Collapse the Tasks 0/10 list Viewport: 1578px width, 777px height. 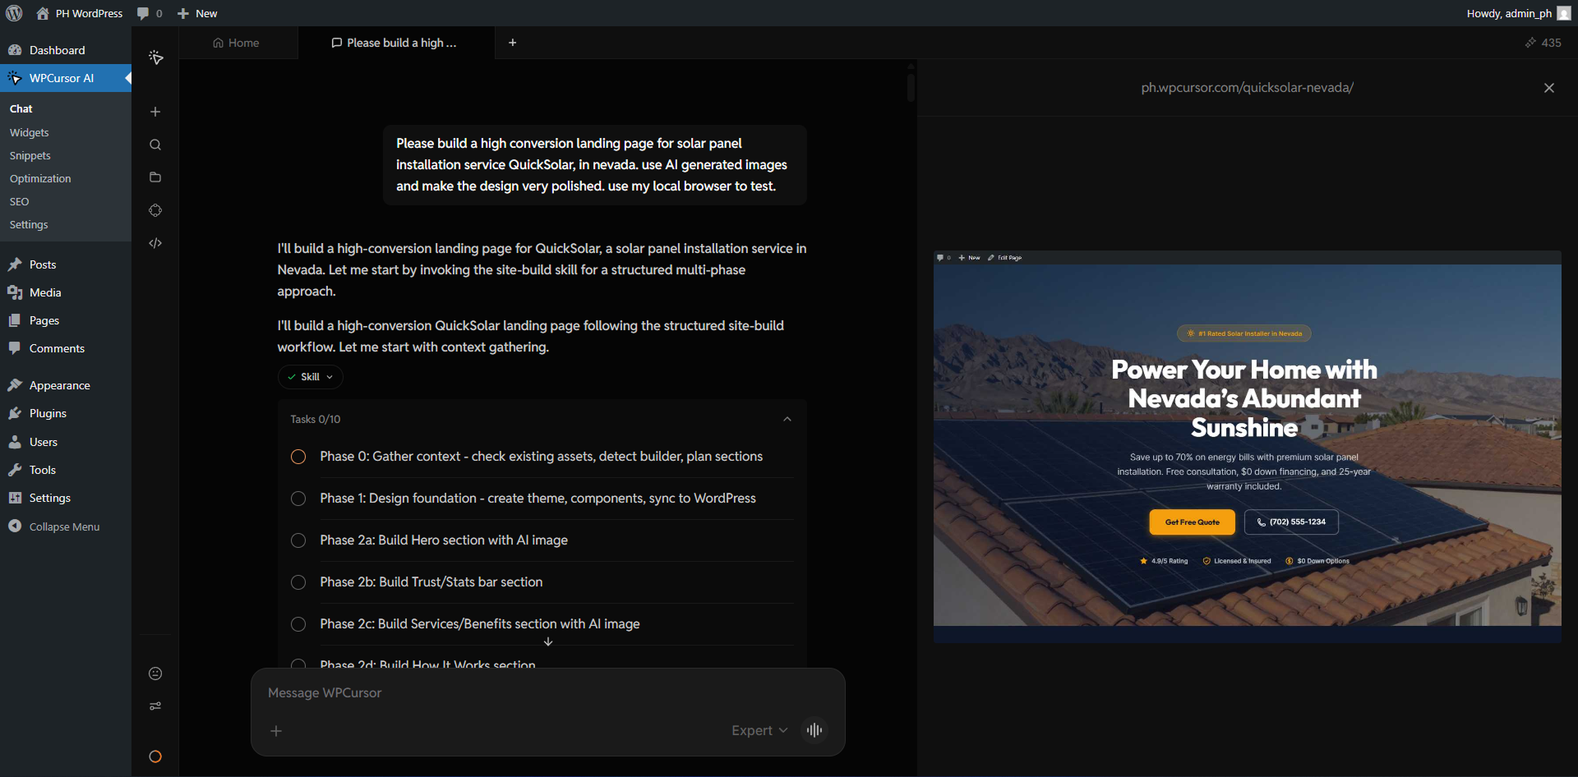coord(787,419)
